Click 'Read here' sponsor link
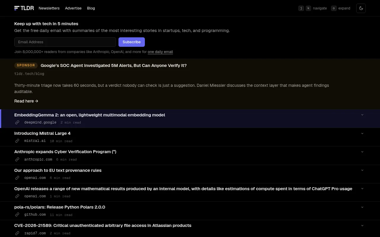Screen dimensions: 380x237 26,101
